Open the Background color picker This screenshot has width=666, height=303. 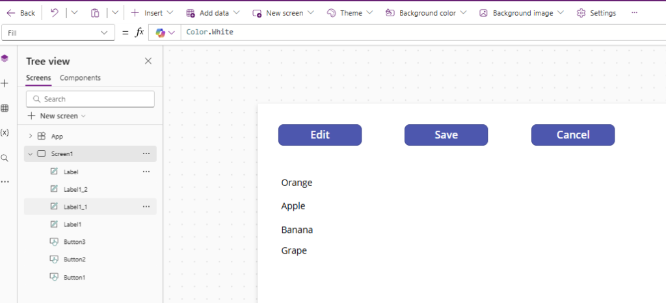pos(426,13)
